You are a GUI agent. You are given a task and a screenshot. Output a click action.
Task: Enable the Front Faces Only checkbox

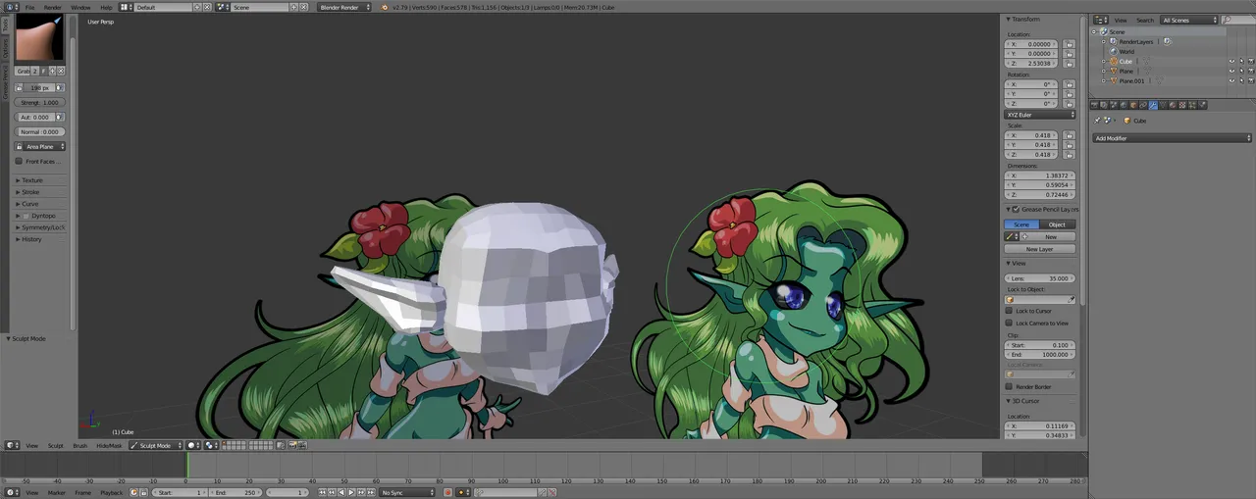tap(19, 161)
